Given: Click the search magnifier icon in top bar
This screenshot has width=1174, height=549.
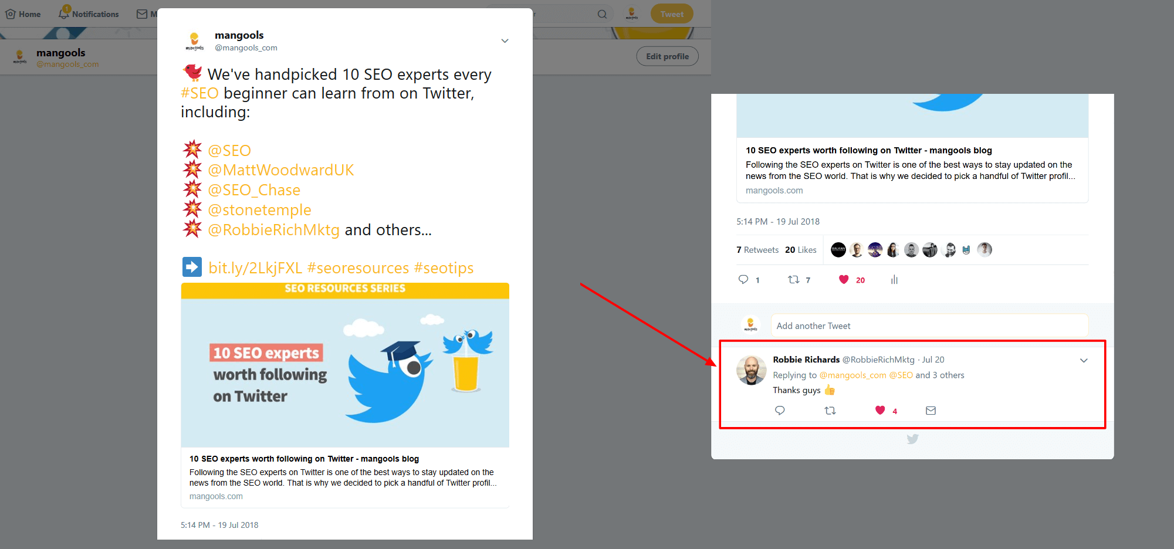Looking at the screenshot, I should click(602, 14).
